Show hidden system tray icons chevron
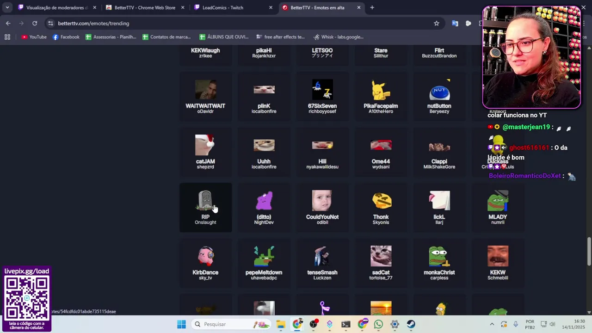 [x=492, y=324]
